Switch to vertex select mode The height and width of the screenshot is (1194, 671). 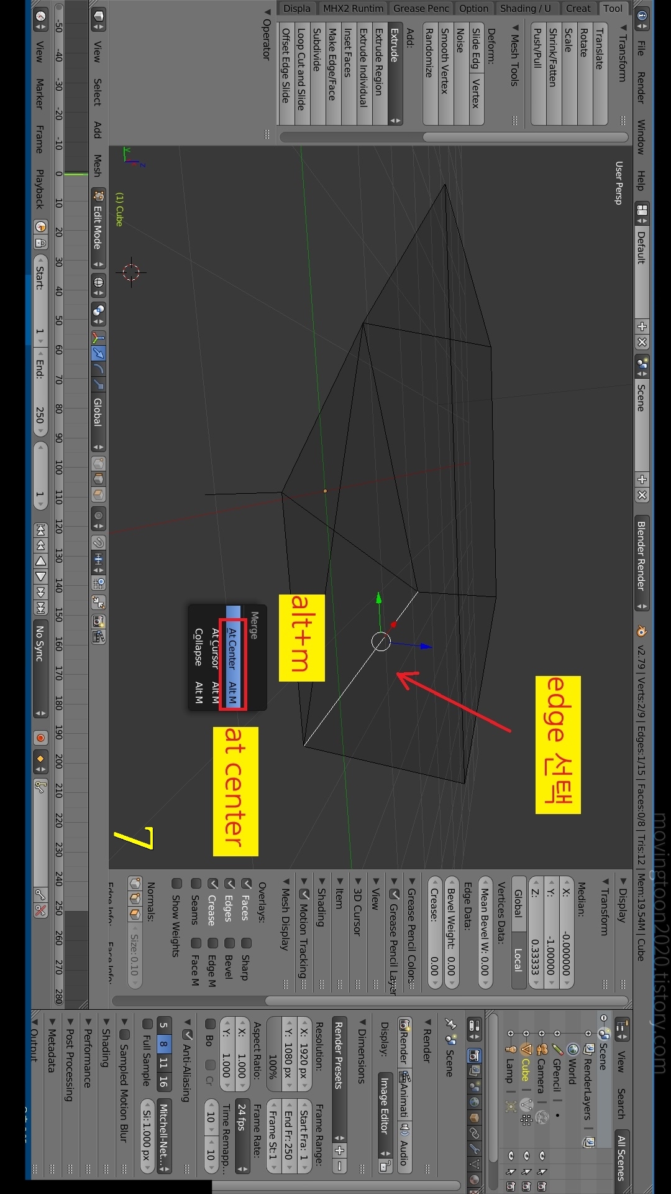98,463
